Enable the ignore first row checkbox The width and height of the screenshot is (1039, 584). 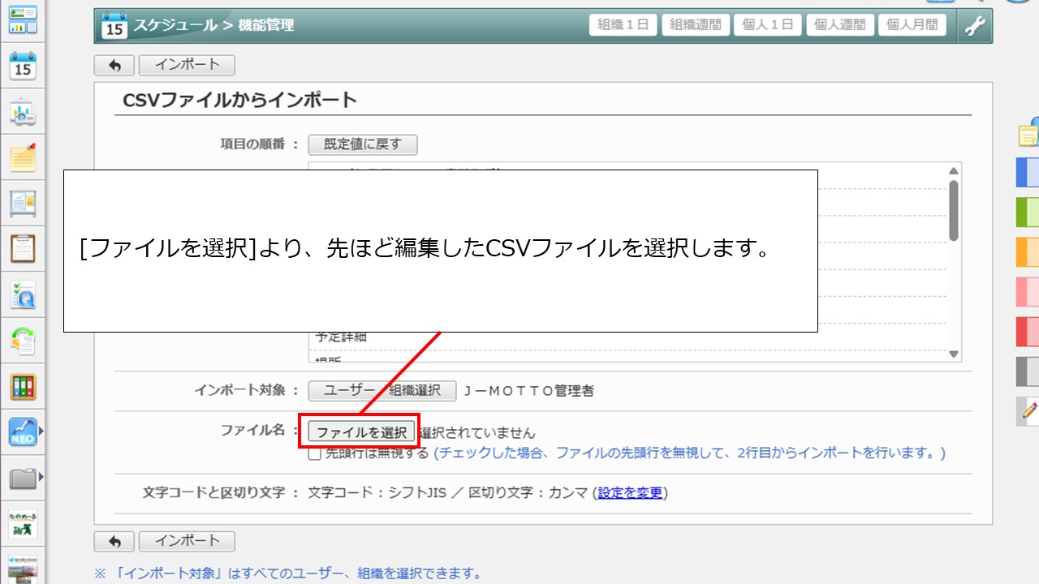coord(314,453)
